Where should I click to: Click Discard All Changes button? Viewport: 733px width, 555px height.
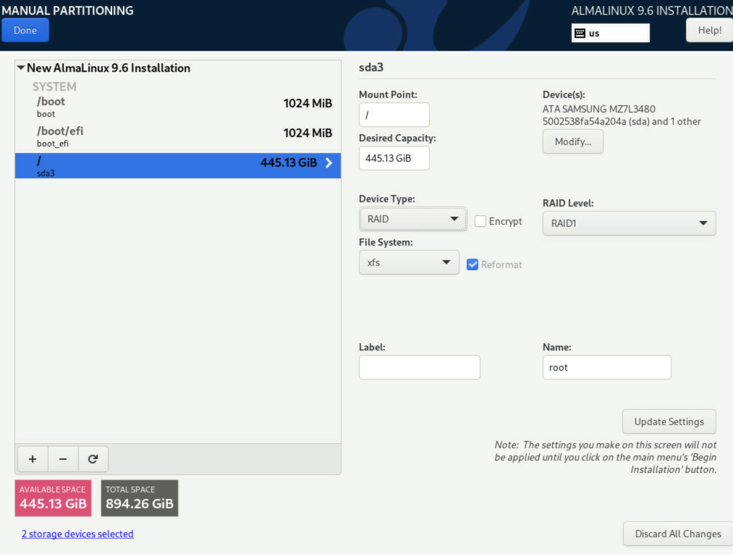[678, 534]
